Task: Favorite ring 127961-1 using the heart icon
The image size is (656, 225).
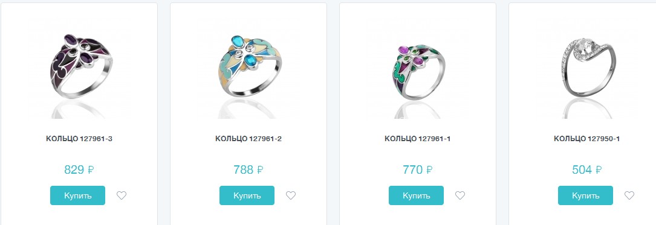Action: coord(460,195)
